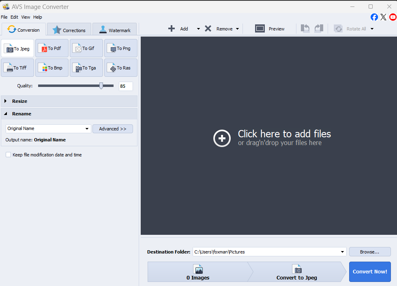Open the Preview window icon
397x286 pixels.
pos(260,28)
